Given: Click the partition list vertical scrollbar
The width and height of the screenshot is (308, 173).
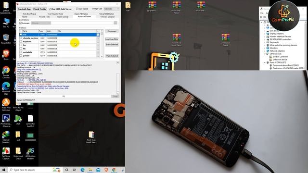Looking at the screenshot, I should (x=102, y=44).
